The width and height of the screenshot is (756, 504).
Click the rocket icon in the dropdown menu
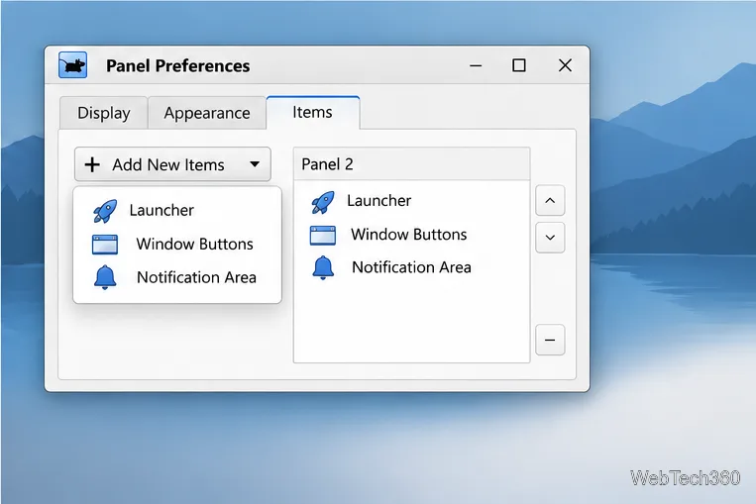[x=105, y=211]
